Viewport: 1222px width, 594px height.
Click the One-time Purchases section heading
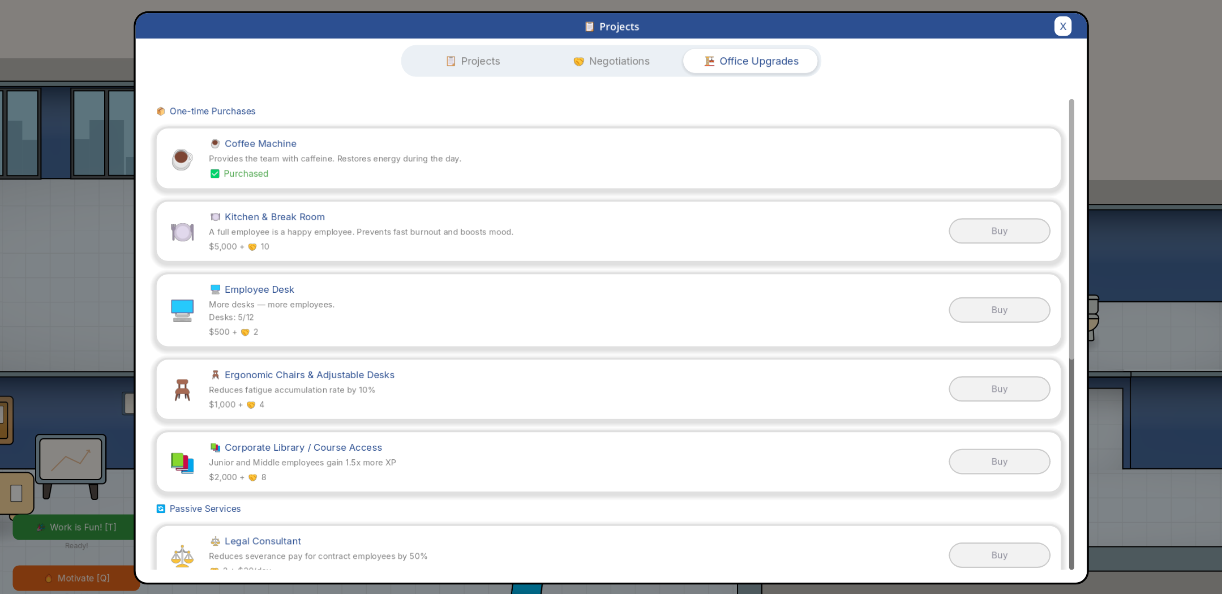coord(212,111)
